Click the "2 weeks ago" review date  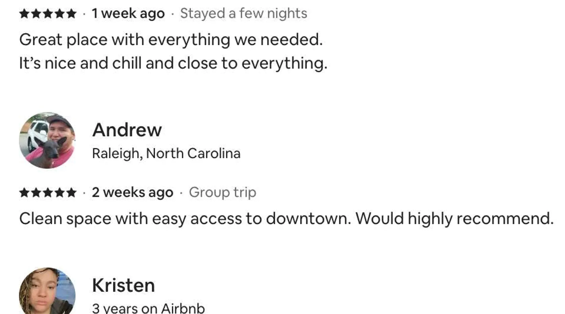[x=132, y=192]
